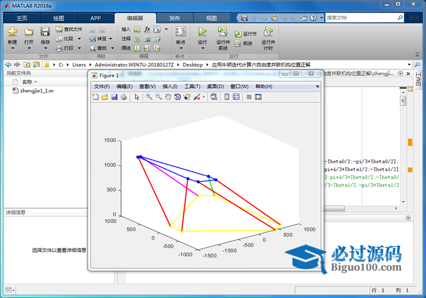Select the Rotate 3D tool

click(178, 97)
